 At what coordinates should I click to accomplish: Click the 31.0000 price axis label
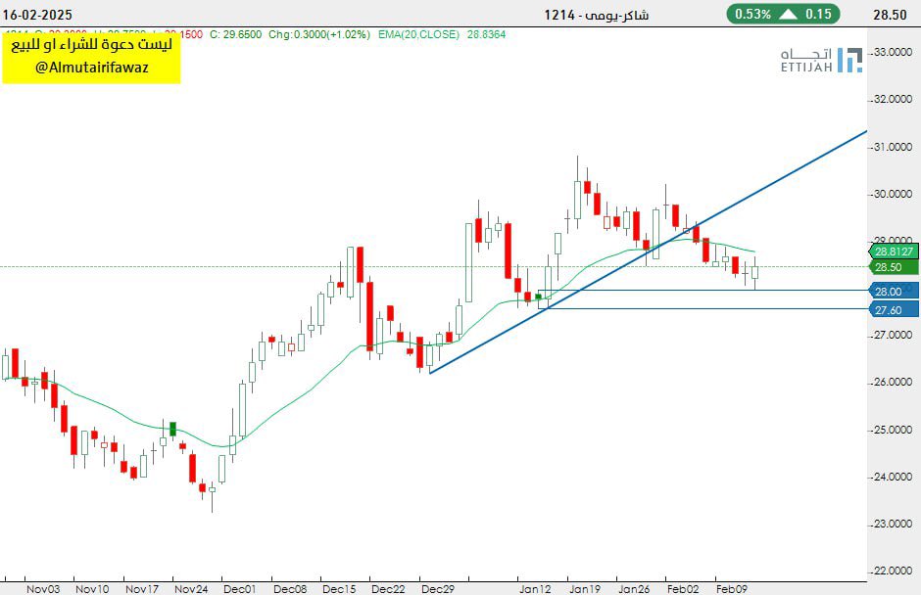point(894,148)
